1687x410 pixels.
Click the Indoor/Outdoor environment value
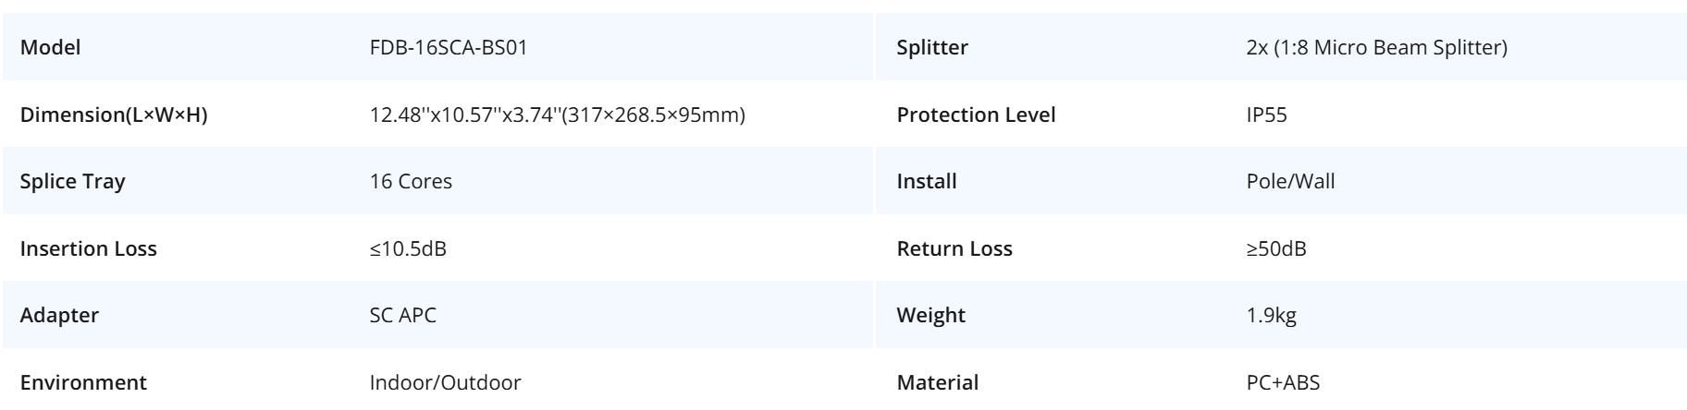tap(445, 382)
